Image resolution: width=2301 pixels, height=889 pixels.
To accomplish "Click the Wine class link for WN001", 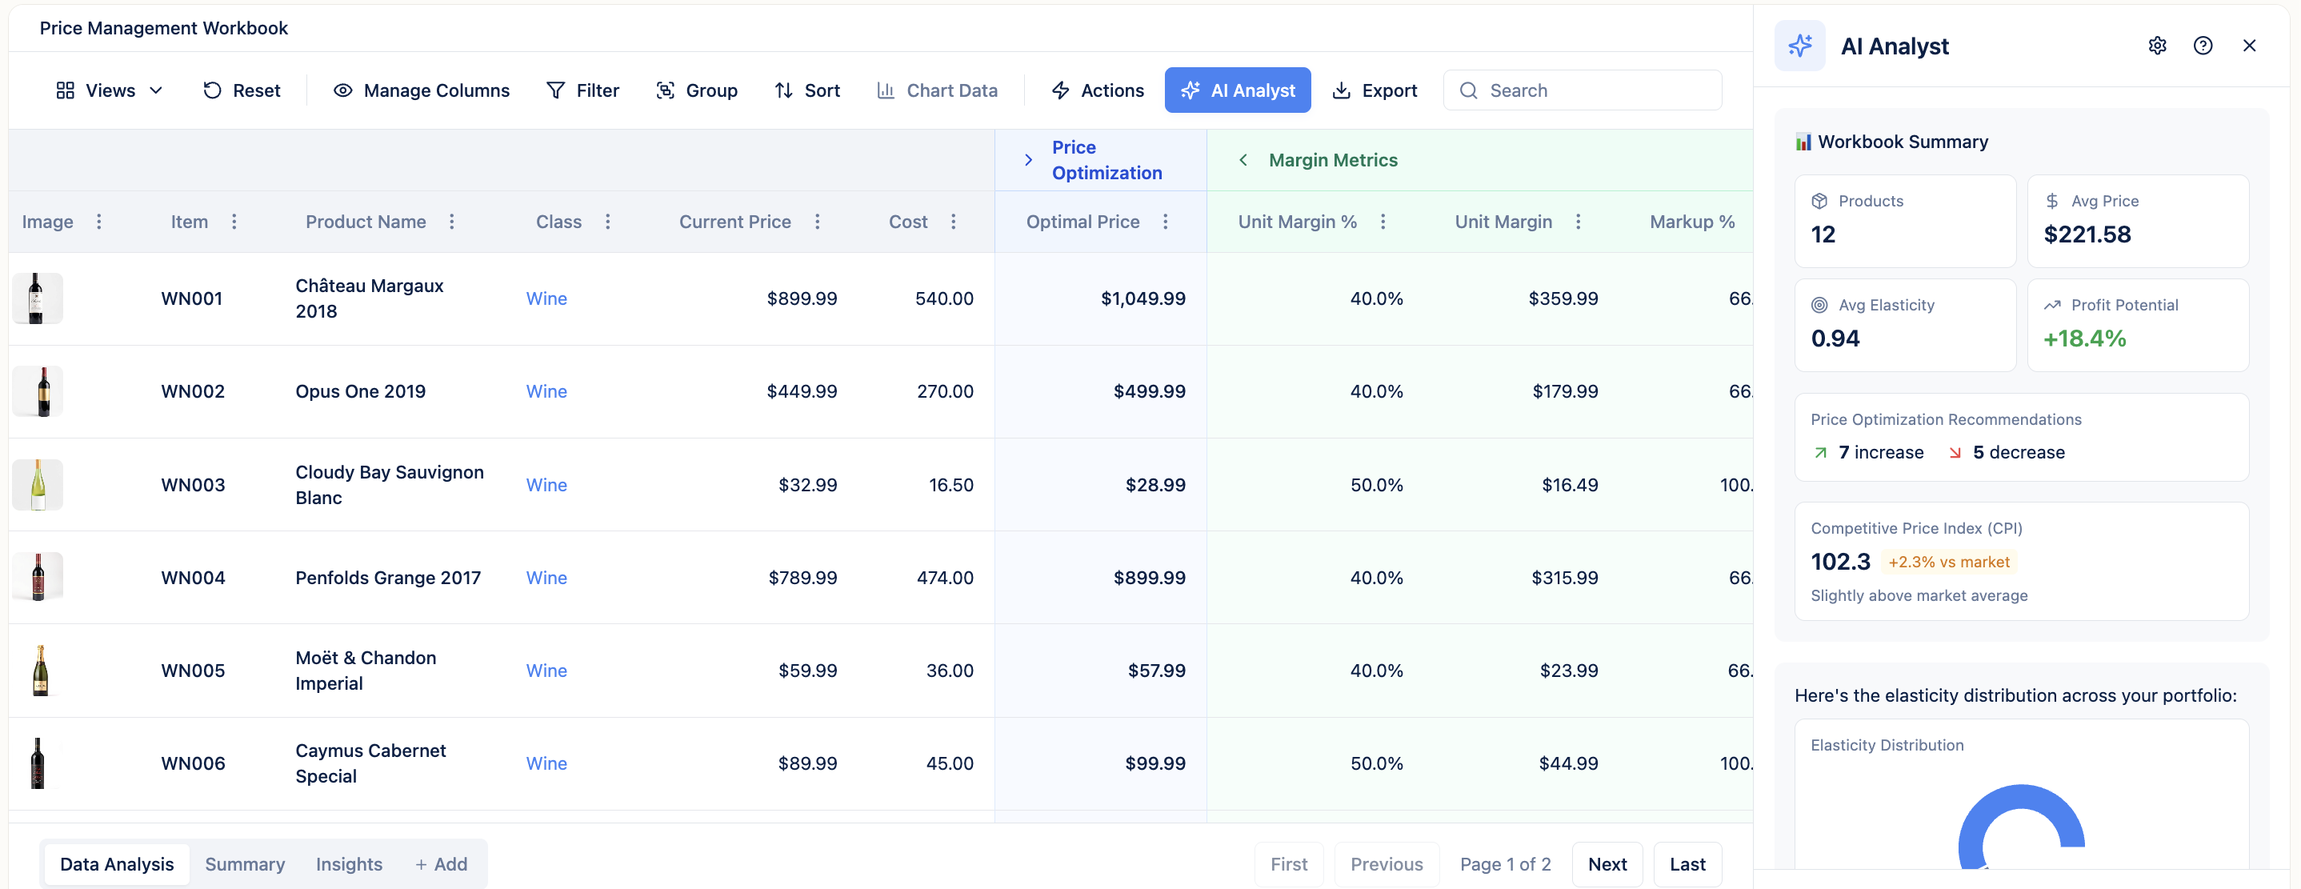I will click(x=546, y=298).
